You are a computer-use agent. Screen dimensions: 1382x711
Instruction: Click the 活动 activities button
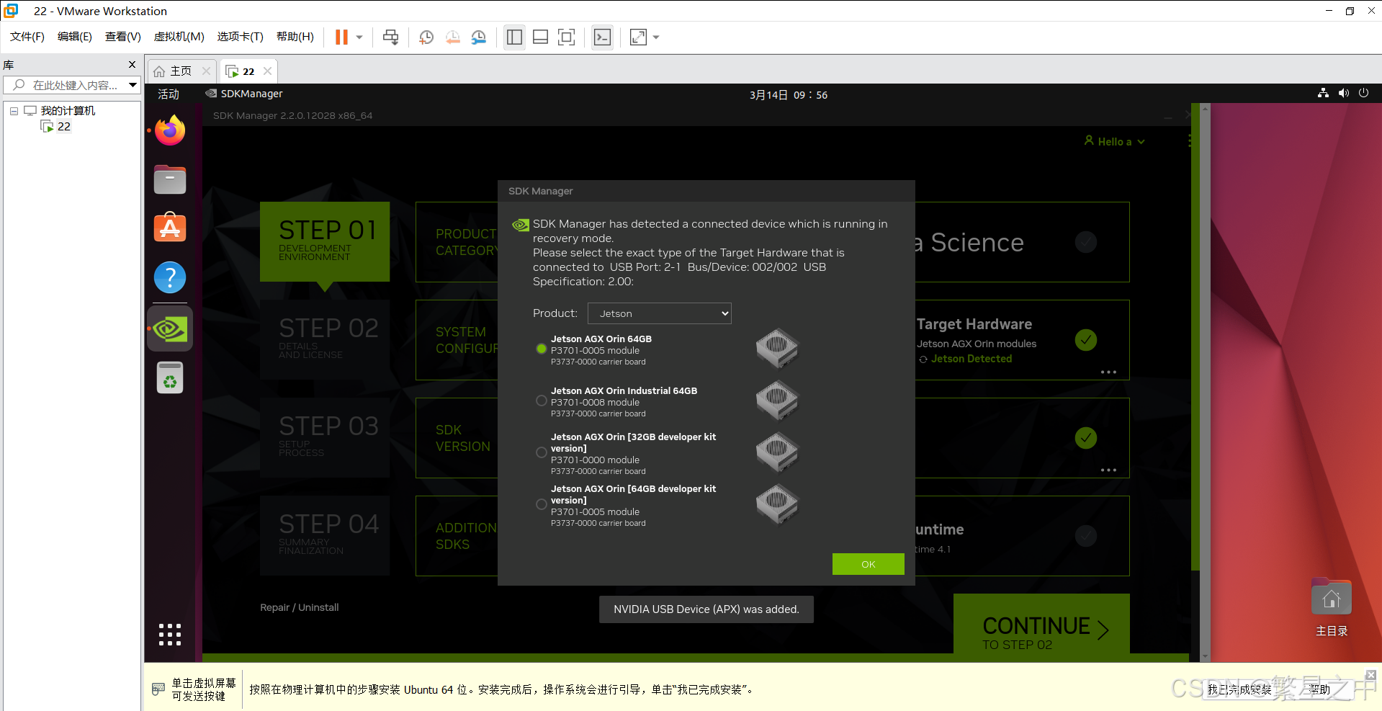(169, 94)
